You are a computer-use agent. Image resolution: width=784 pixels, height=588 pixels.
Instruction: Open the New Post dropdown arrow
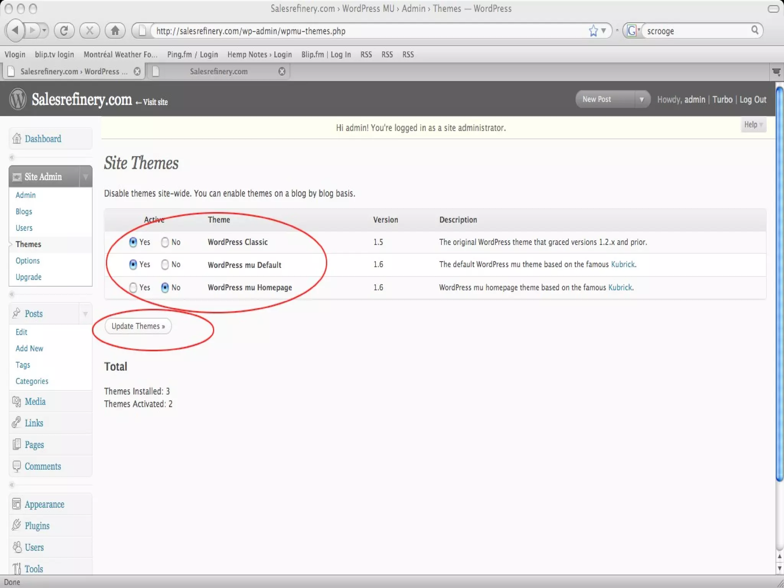click(642, 100)
